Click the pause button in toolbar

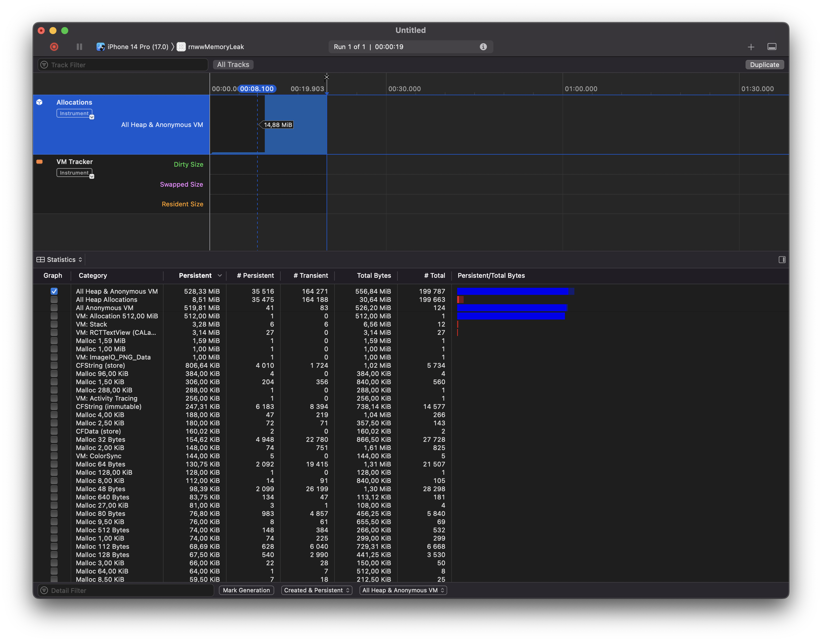79,47
